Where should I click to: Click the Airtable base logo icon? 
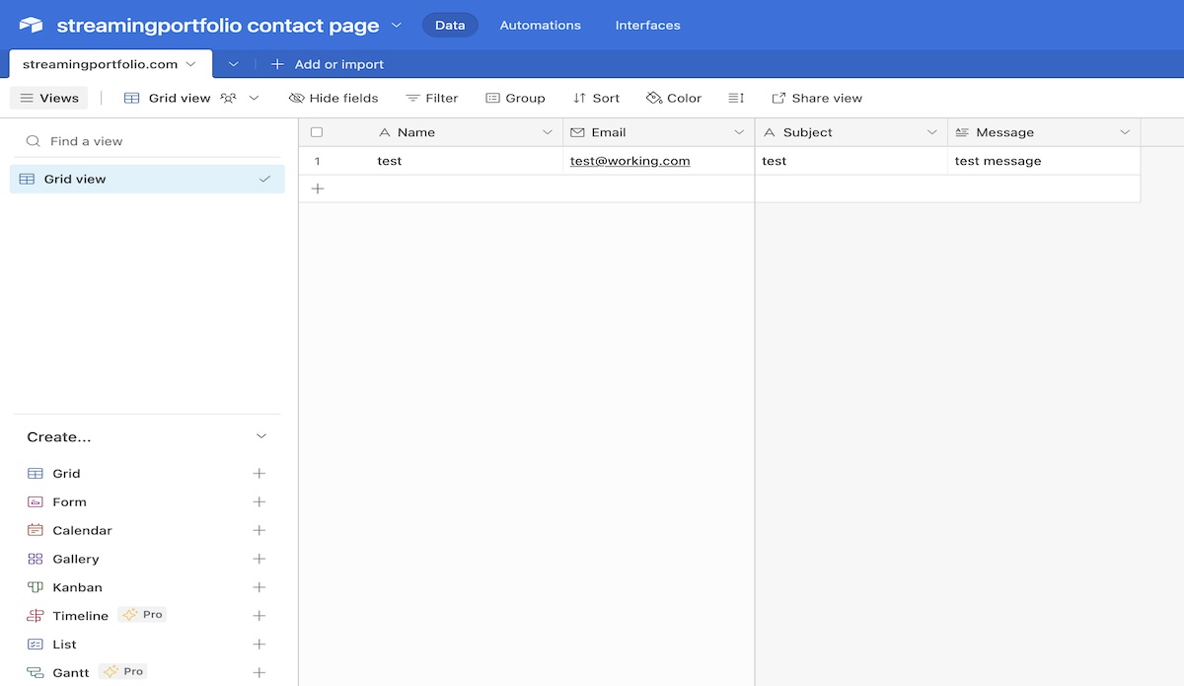click(31, 25)
